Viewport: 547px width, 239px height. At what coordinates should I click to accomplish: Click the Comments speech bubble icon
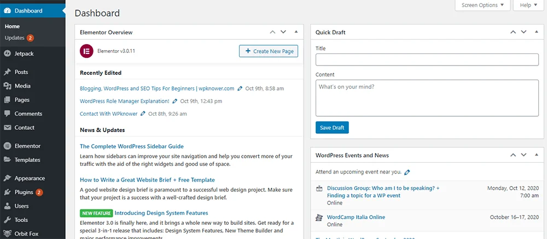coord(7,113)
